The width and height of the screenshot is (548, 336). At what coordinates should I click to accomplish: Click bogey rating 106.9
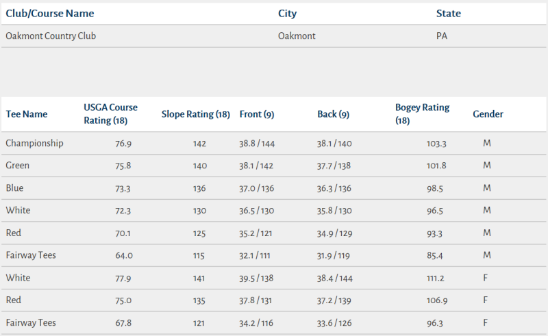pos(437,300)
